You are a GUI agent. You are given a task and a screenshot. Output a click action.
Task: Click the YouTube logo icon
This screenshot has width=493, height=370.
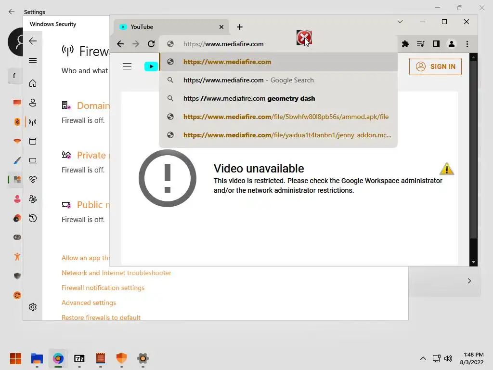[151, 66]
